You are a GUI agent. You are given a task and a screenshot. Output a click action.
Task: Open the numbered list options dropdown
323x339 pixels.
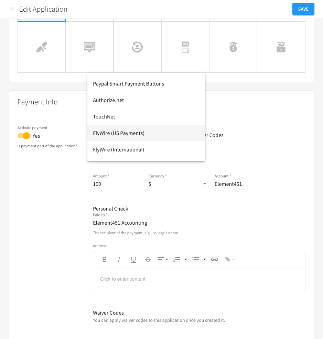[185, 259]
